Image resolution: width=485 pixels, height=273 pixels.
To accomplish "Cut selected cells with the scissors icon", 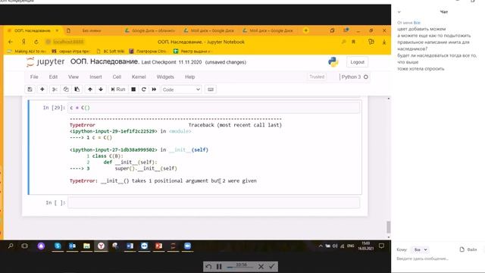I will pyautogui.click(x=55, y=89).
